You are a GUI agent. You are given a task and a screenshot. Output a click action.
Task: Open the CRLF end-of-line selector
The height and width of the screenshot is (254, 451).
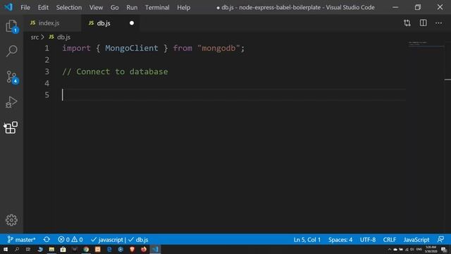coord(390,239)
